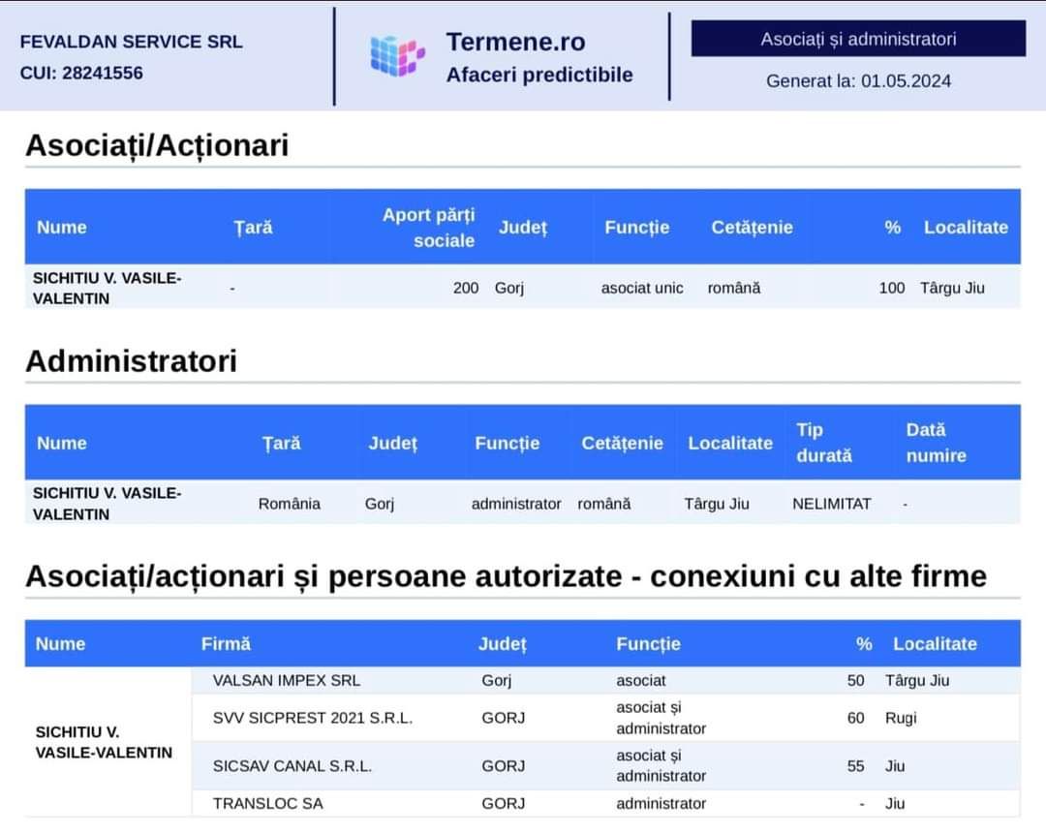The image size is (1046, 835).
Task: Click the Generat la: 01.05.2024 date text
Action: (x=858, y=81)
